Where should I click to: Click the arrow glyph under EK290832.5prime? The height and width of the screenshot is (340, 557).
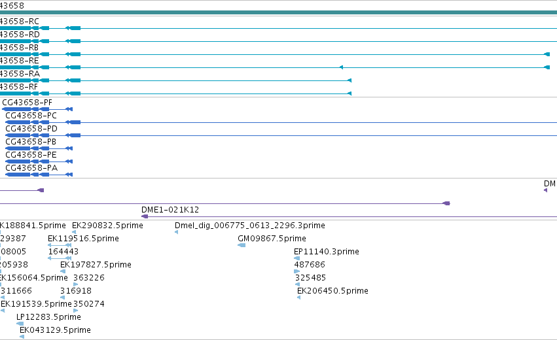click(x=74, y=232)
